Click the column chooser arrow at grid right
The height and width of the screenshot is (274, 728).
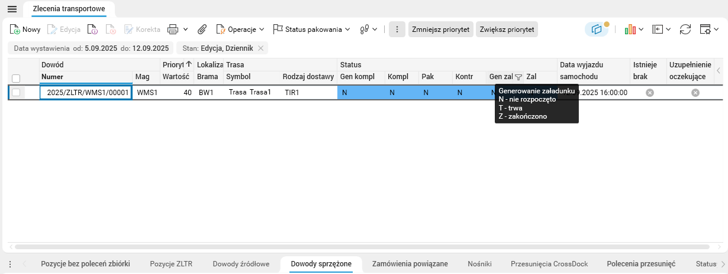719,71
